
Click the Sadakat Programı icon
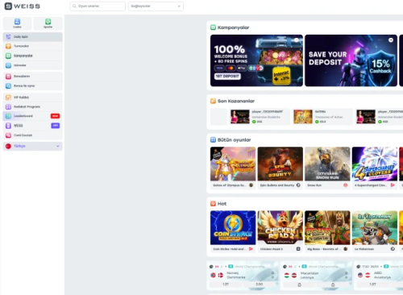click(x=8, y=106)
